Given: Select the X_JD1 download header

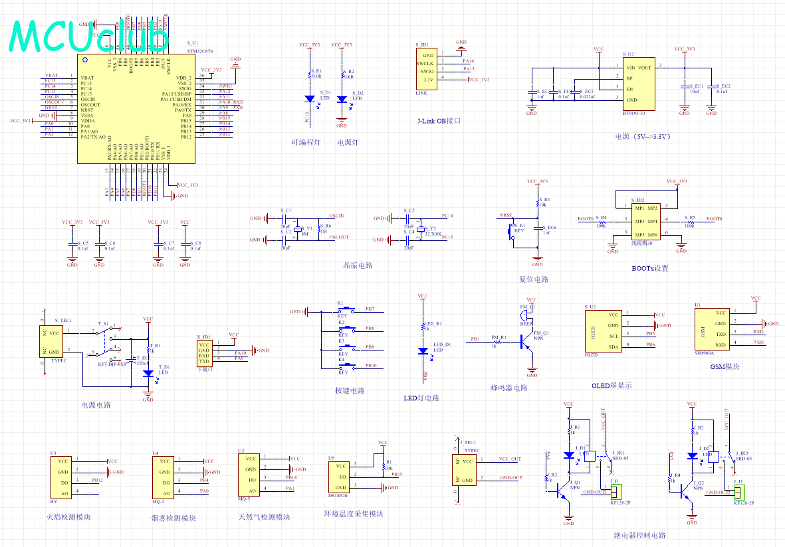Looking at the screenshot, I should coord(204,354).
